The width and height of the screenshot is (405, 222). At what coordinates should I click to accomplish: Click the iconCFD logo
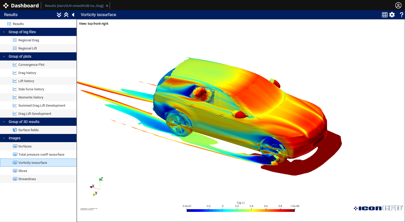(x=378, y=208)
